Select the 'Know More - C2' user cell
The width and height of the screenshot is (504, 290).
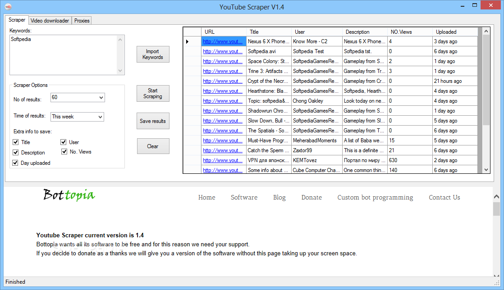tap(317, 41)
